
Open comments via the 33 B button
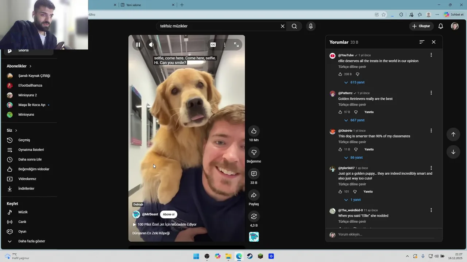click(254, 174)
